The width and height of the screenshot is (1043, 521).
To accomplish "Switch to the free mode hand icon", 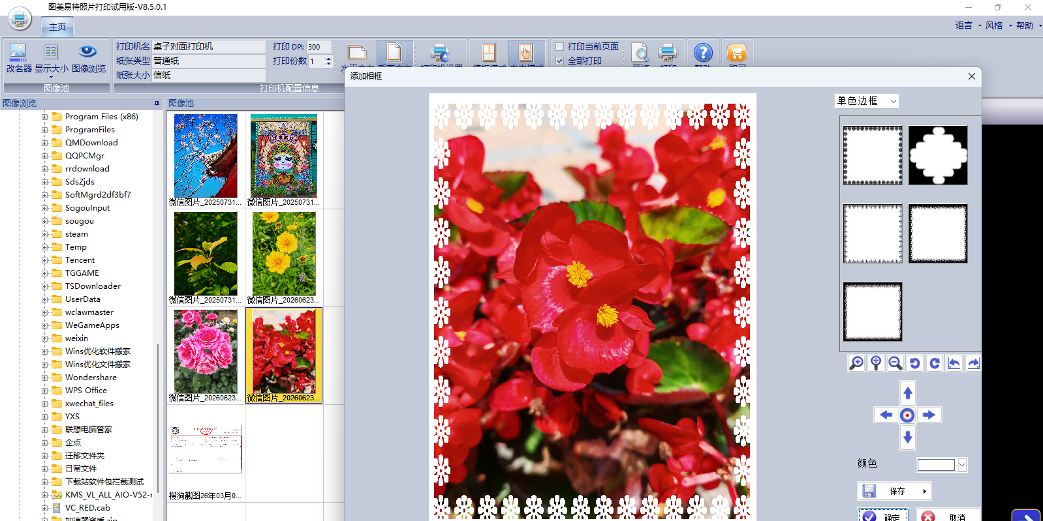I will coord(525,54).
